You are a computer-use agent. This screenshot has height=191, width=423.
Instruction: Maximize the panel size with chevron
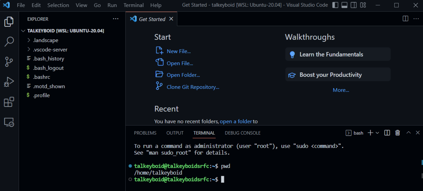(x=409, y=133)
